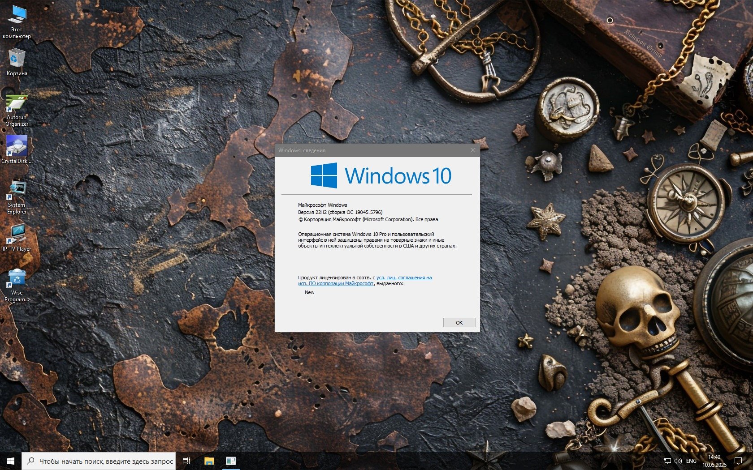Image resolution: width=753 pixels, height=470 pixels.
Task: Open File Explorer from the taskbar
Action: tap(209, 461)
